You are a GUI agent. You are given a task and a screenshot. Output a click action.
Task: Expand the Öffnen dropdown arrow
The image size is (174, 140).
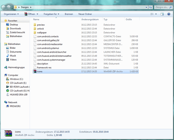click(x=38, y=14)
